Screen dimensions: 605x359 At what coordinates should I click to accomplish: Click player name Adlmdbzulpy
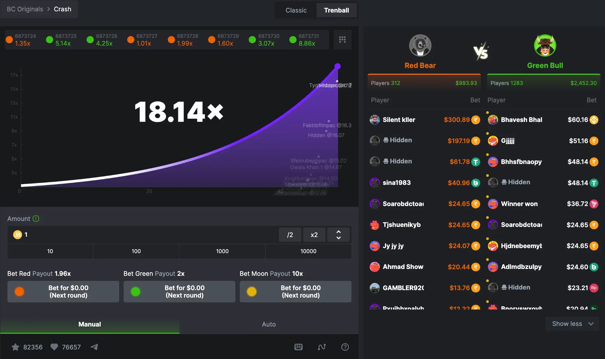[x=521, y=267]
